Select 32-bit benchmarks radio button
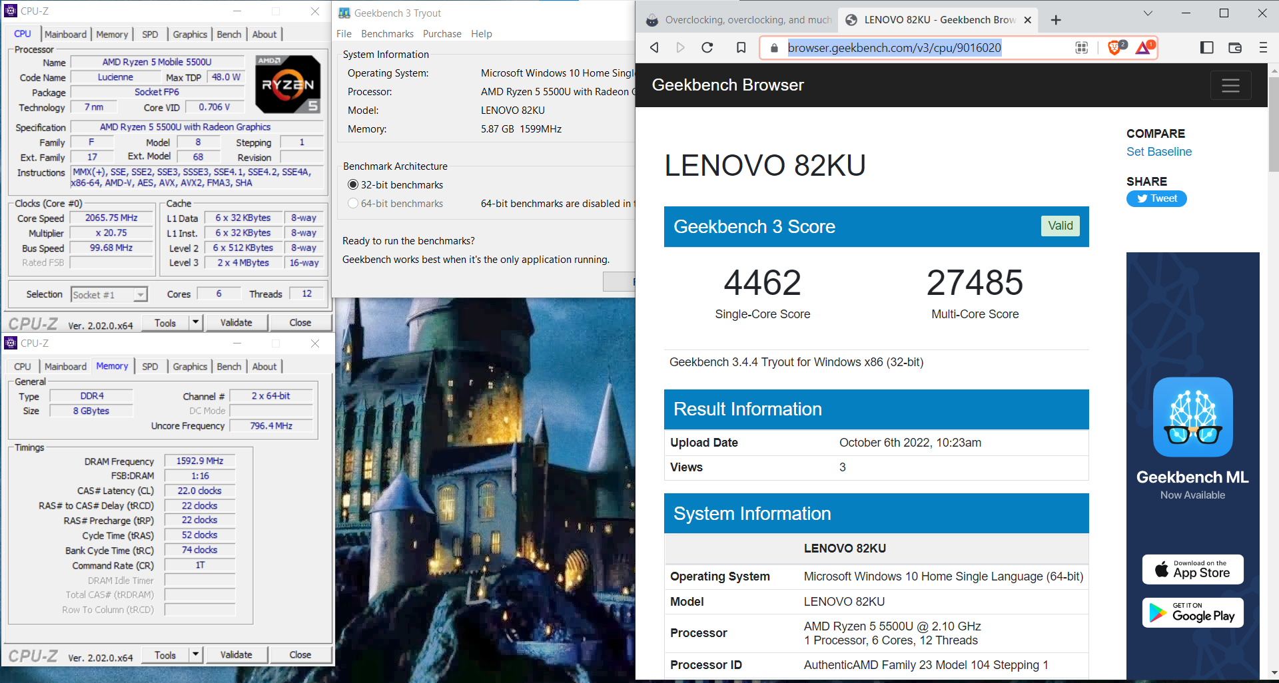 coord(353,185)
